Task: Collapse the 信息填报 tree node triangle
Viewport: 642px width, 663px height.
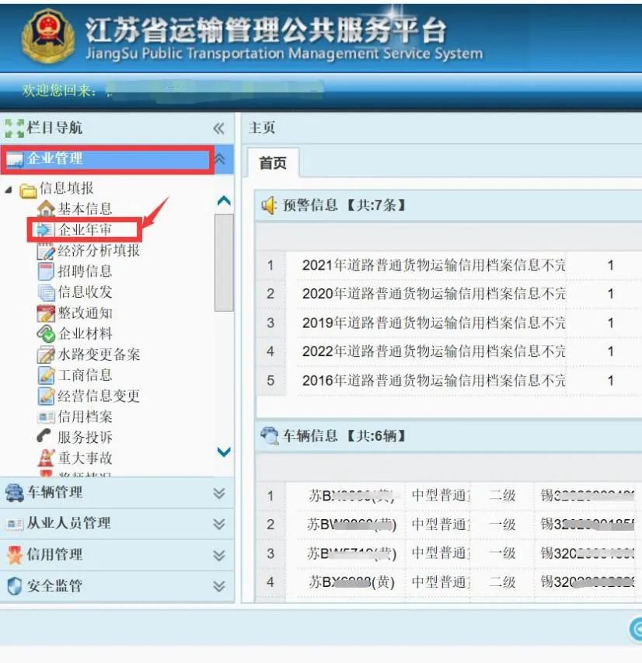Action: coord(9,190)
